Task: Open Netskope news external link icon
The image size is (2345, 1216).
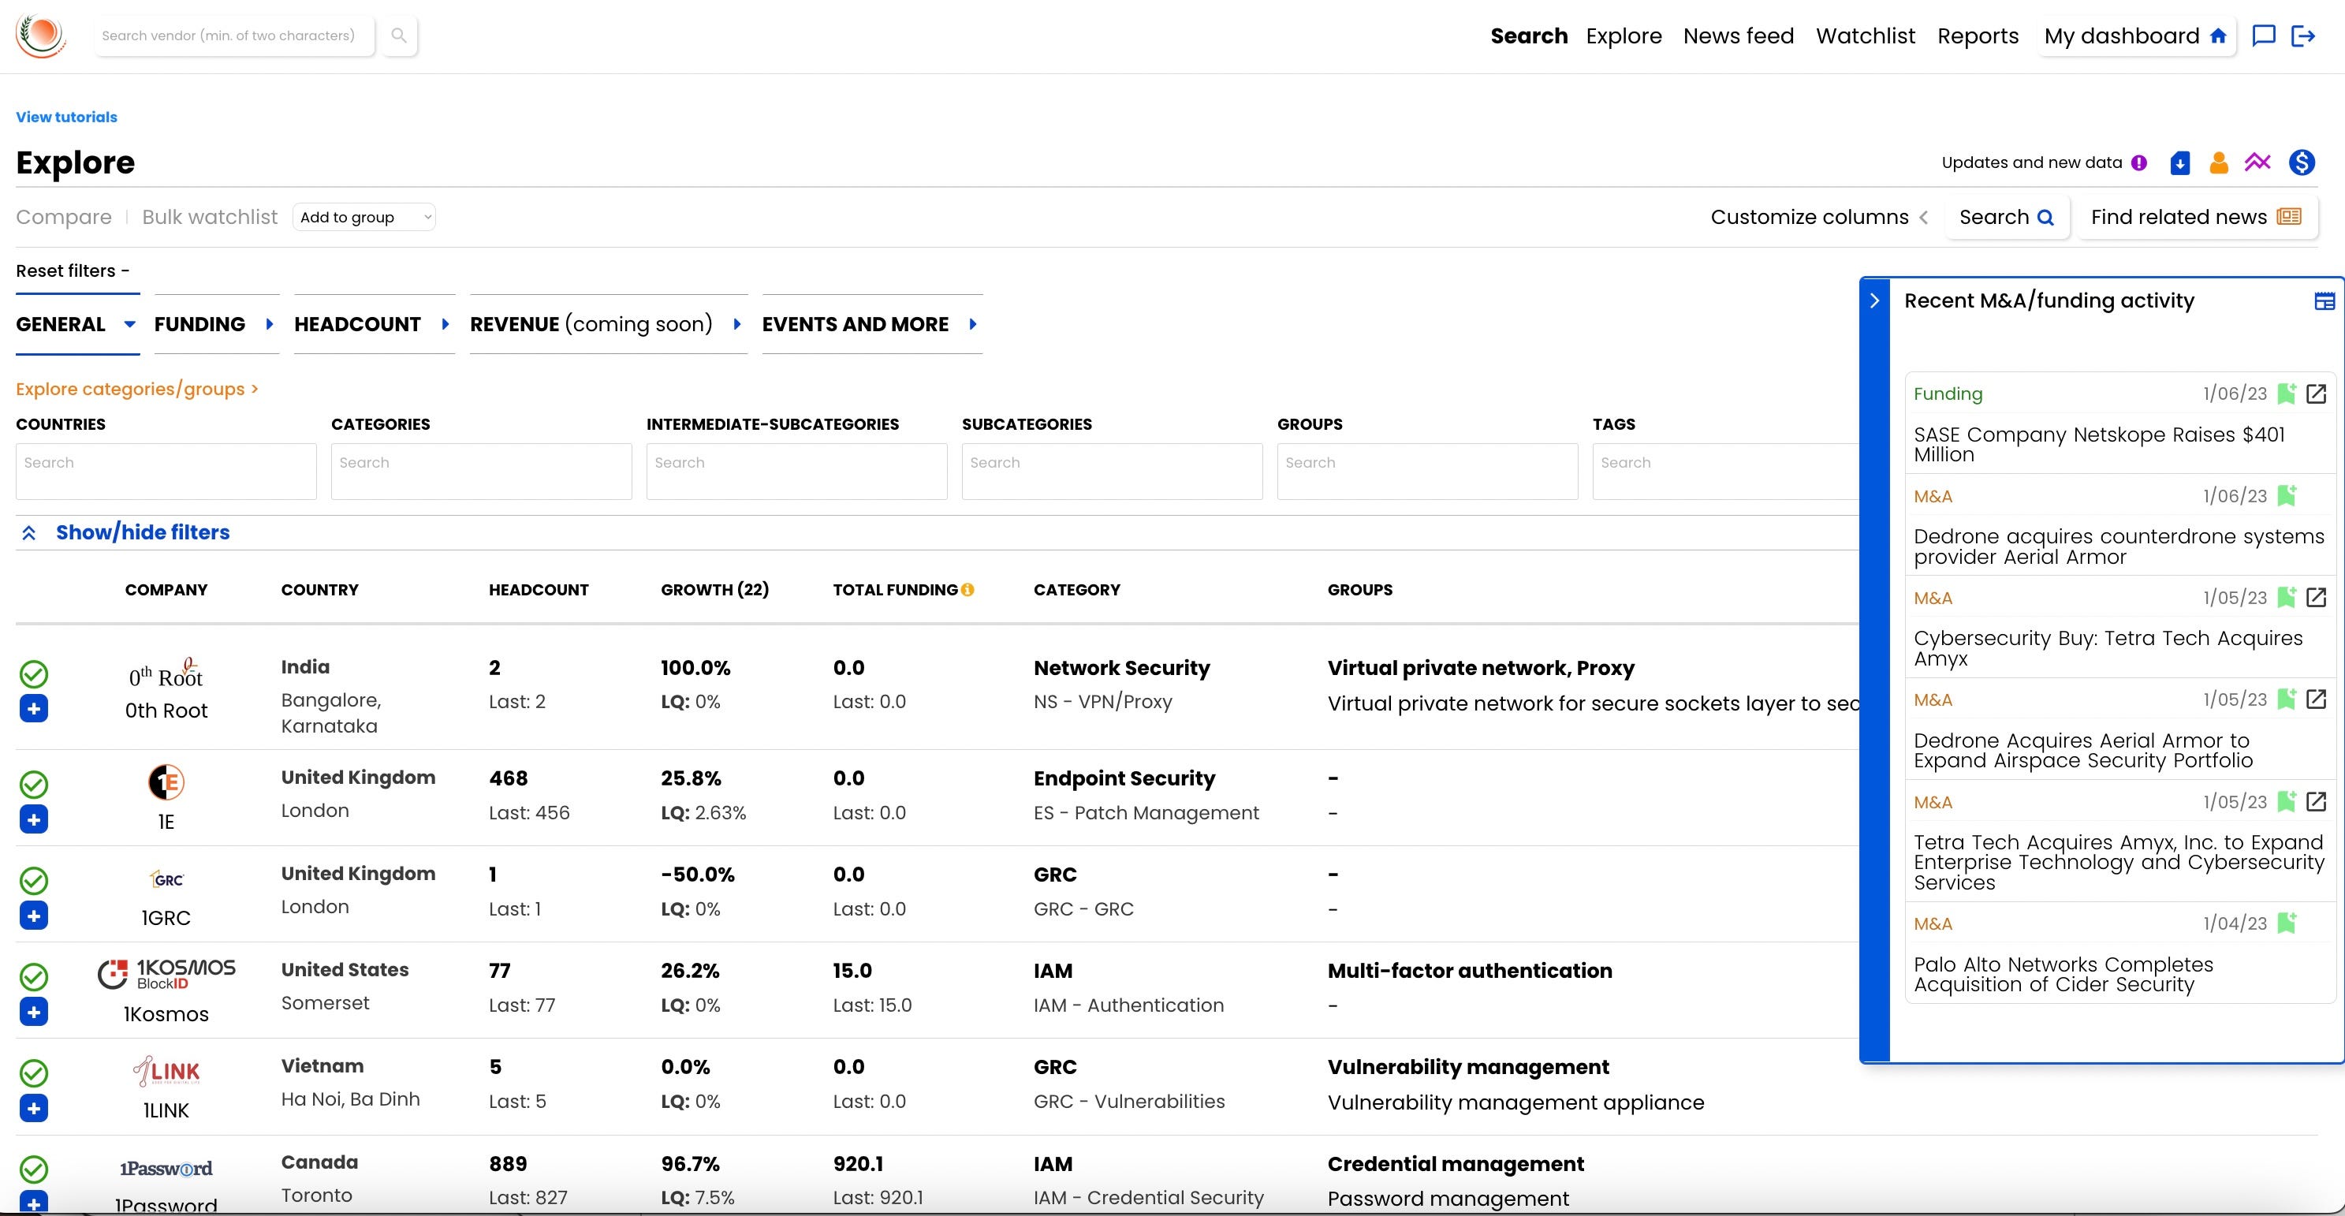Action: click(2316, 394)
